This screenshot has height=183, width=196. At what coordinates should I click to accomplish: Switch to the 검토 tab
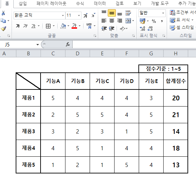[120, 3]
